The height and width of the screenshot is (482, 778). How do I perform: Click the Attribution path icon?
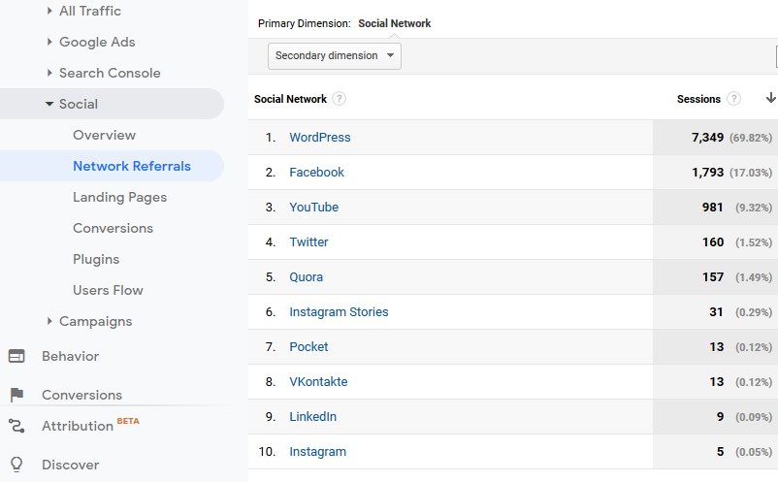tap(16, 426)
